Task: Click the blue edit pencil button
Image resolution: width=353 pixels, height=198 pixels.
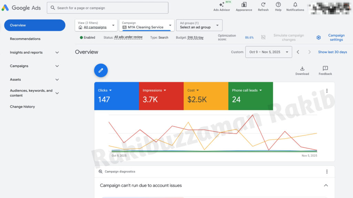Action: pyautogui.click(x=101, y=70)
